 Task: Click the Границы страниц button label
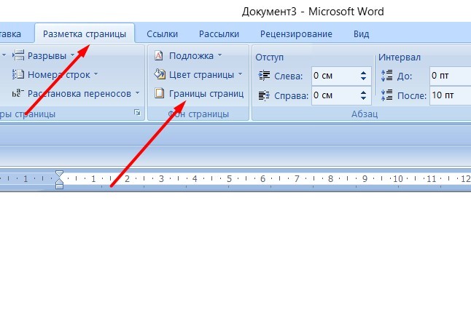tap(206, 93)
